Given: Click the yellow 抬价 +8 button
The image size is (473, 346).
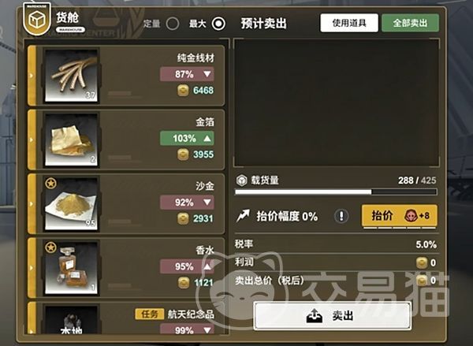Looking at the screenshot, I should coord(400,216).
